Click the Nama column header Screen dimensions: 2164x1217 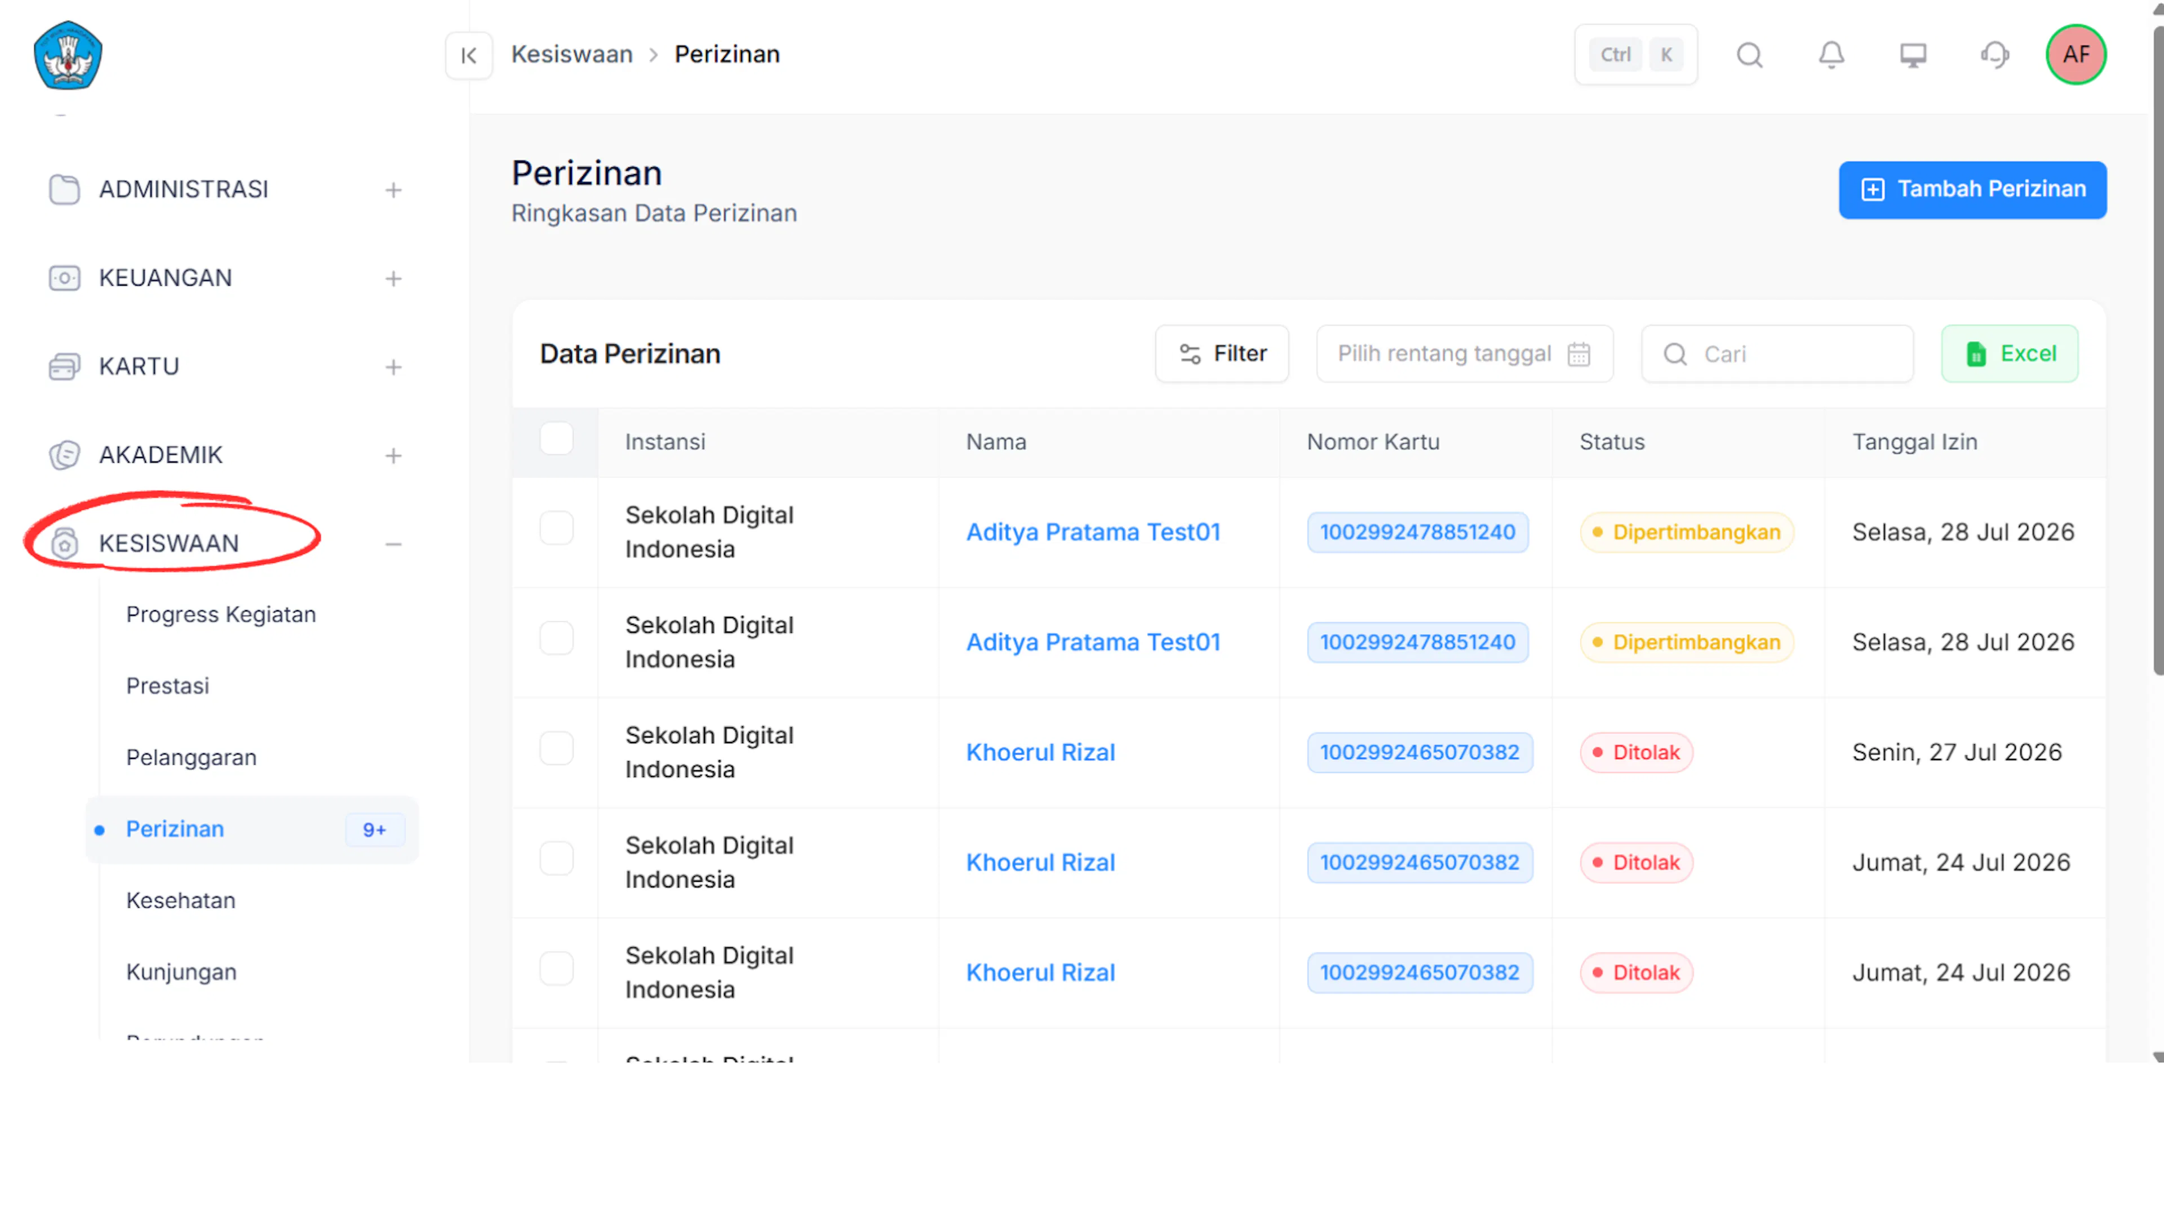[996, 443]
